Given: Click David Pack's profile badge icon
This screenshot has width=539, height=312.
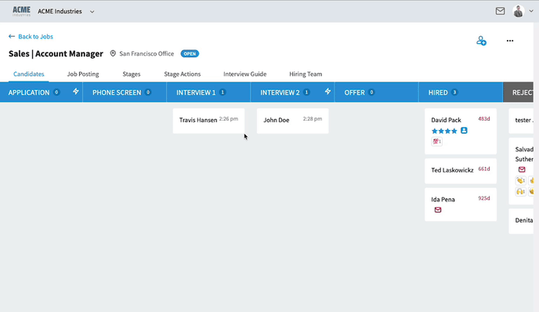Looking at the screenshot, I should pyautogui.click(x=464, y=130).
